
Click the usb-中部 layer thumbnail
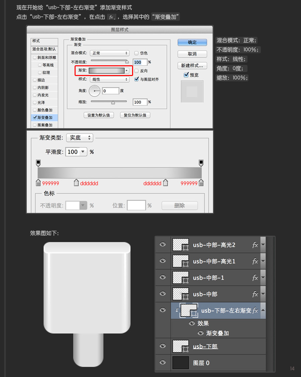(x=181, y=294)
